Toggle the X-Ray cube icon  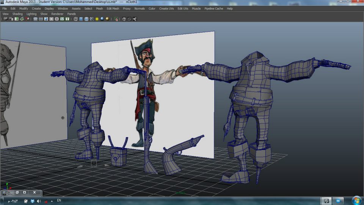pos(124,19)
